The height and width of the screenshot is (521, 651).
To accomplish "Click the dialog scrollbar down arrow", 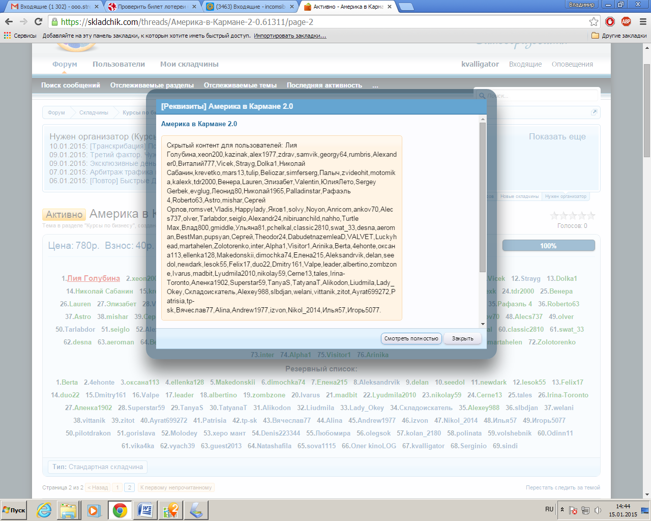I will click(x=483, y=324).
